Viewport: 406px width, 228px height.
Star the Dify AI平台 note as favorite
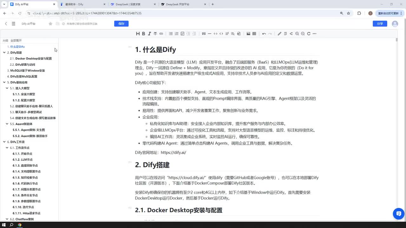coord(50,24)
